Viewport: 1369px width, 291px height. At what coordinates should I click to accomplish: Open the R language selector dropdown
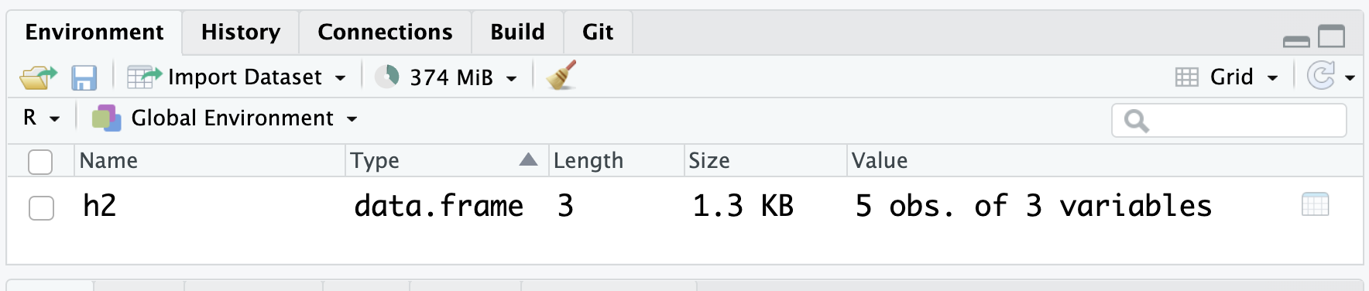coord(41,118)
